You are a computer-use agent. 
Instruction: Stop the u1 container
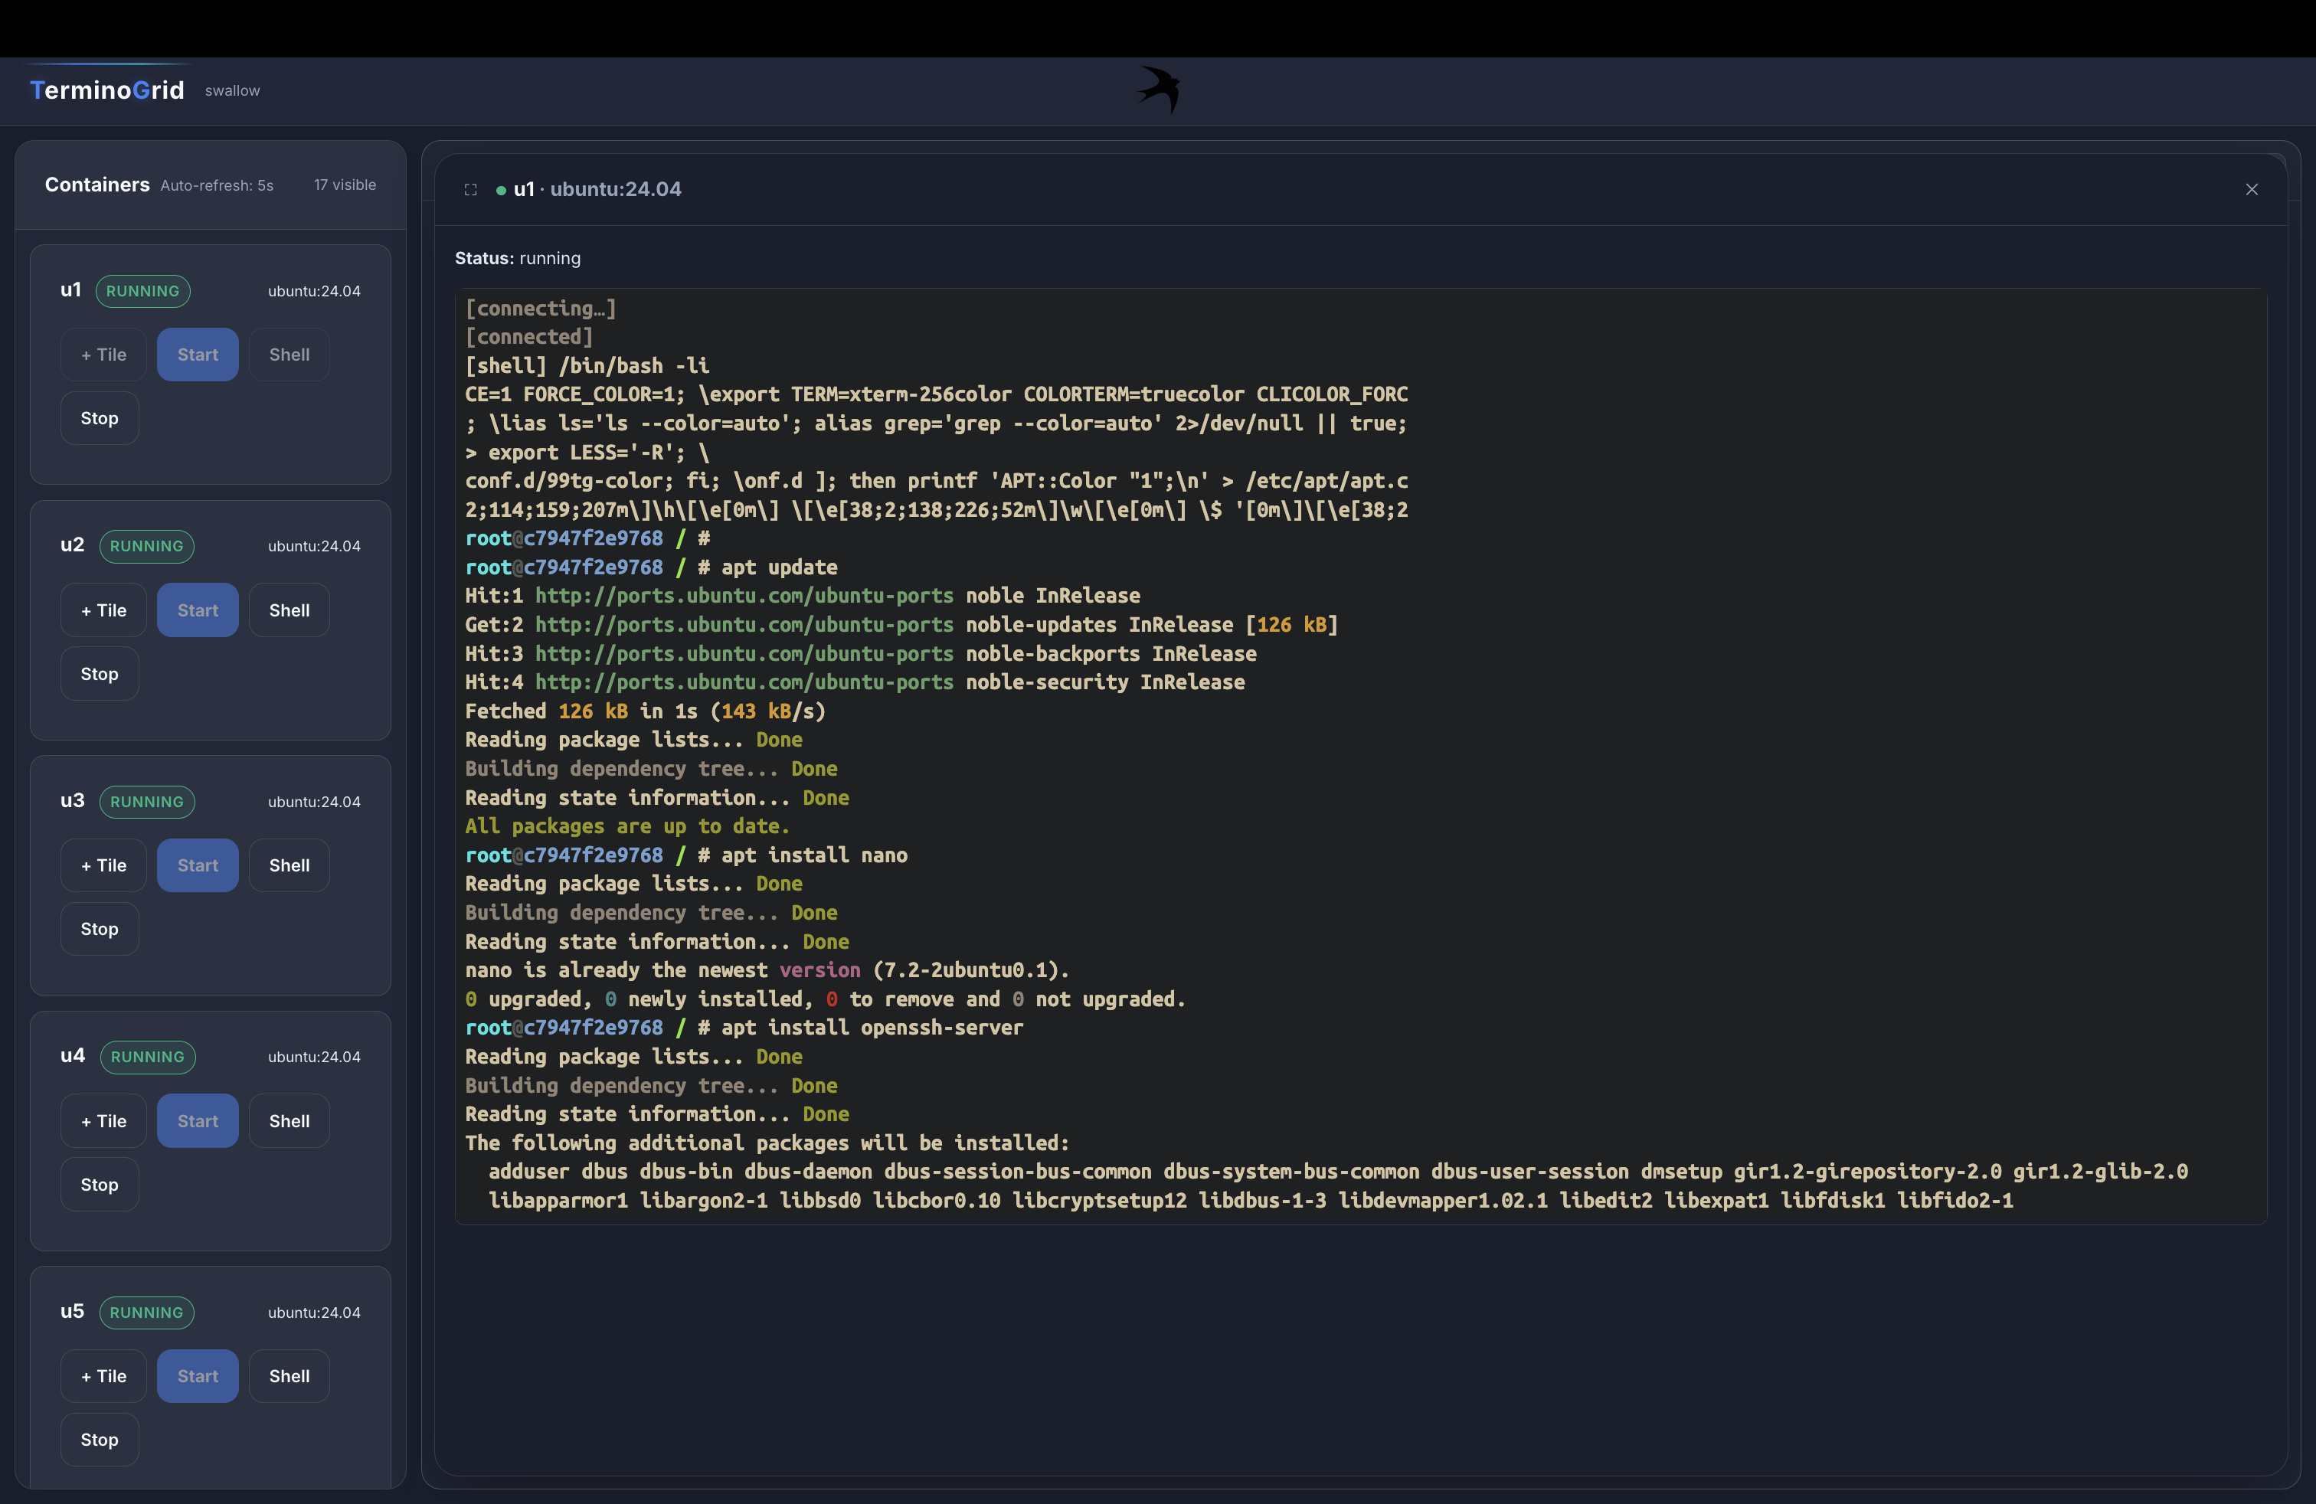point(100,418)
